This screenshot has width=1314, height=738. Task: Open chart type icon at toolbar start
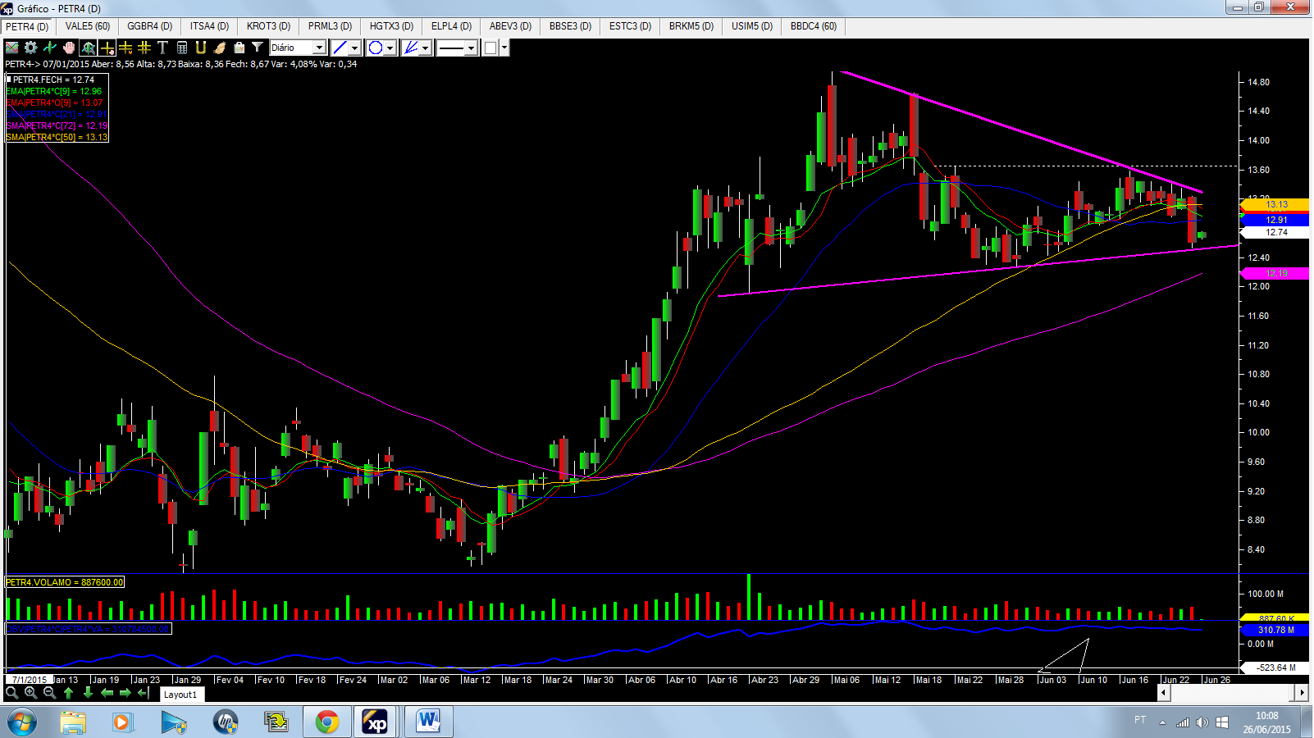pos(12,48)
